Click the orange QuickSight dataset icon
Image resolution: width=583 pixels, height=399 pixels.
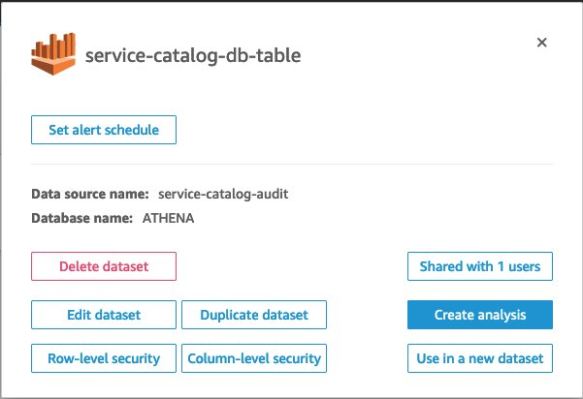(53, 53)
